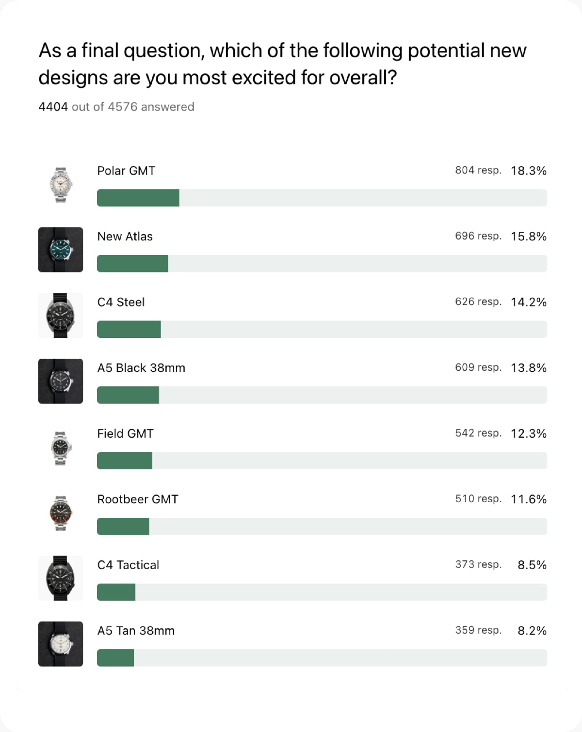Click the 4404 out of 4576 answered text
This screenshot has height=732, width=582.
pos(116,107)
